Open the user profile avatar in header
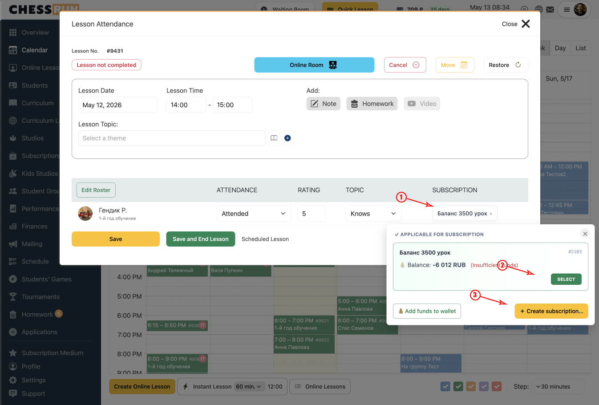Viewport: 599px width, 405px height. 580,9
